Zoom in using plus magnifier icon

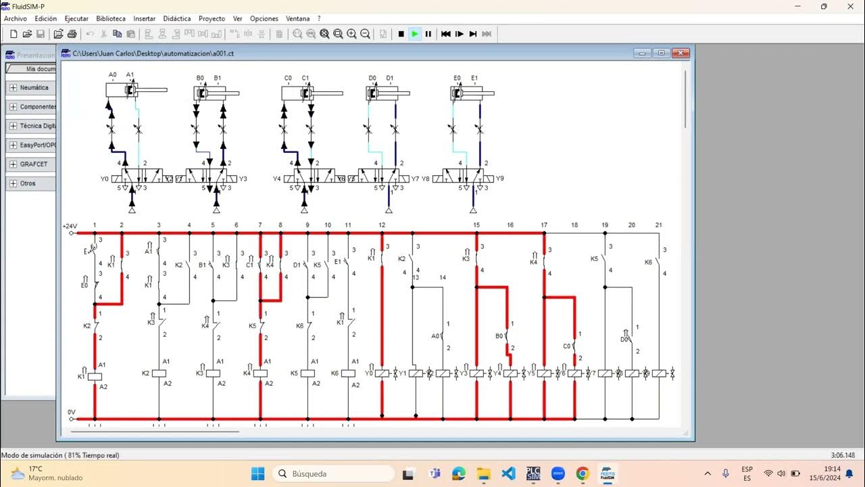(351, 34)
